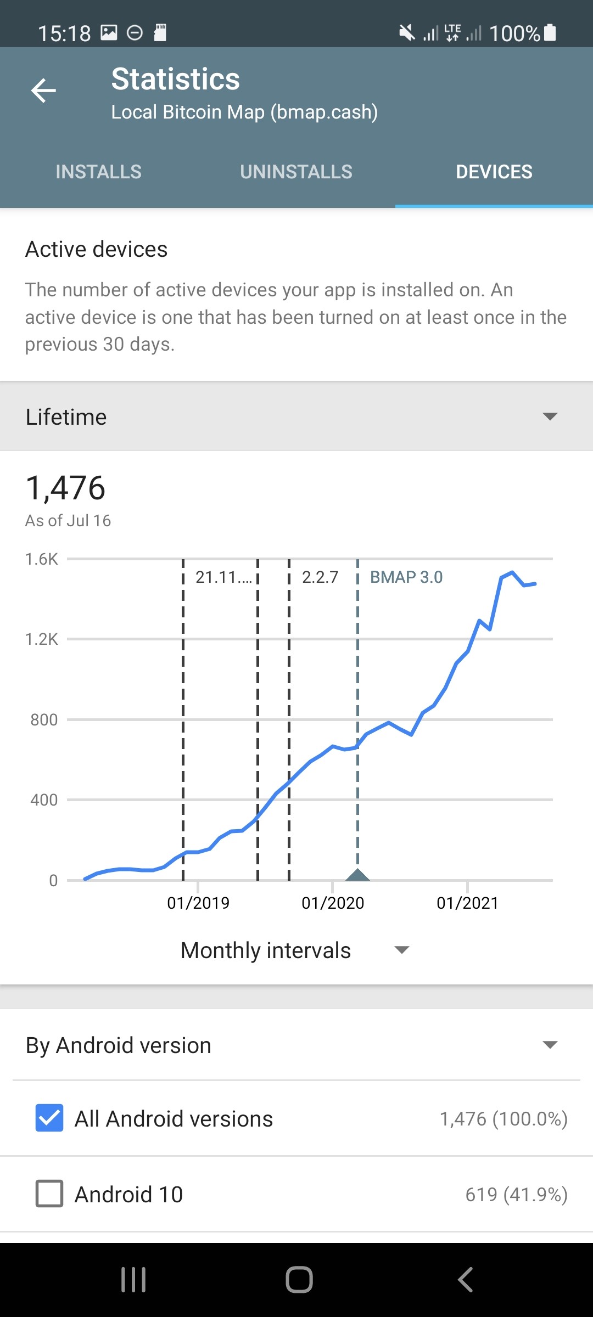This screenshot has height=1317, width=593.
Task: Tap the back arrow in Statistics header
Action: pos(44,91)
